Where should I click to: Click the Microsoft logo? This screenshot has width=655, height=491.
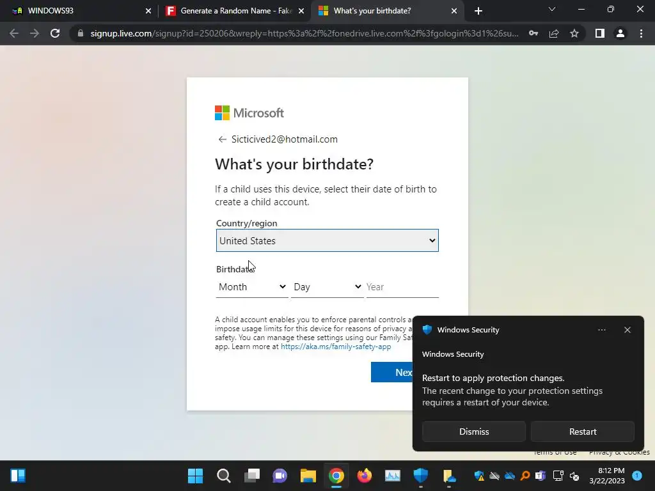tap(249, 113)
